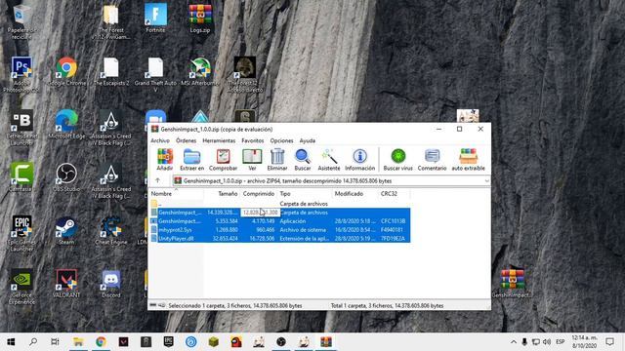Show hidden system tray icons chevron
Screen dimensions: 625x351
click(514, 342)
